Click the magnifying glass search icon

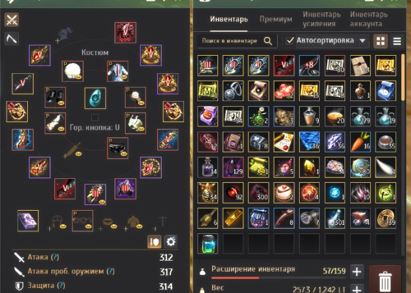(268, 41)
